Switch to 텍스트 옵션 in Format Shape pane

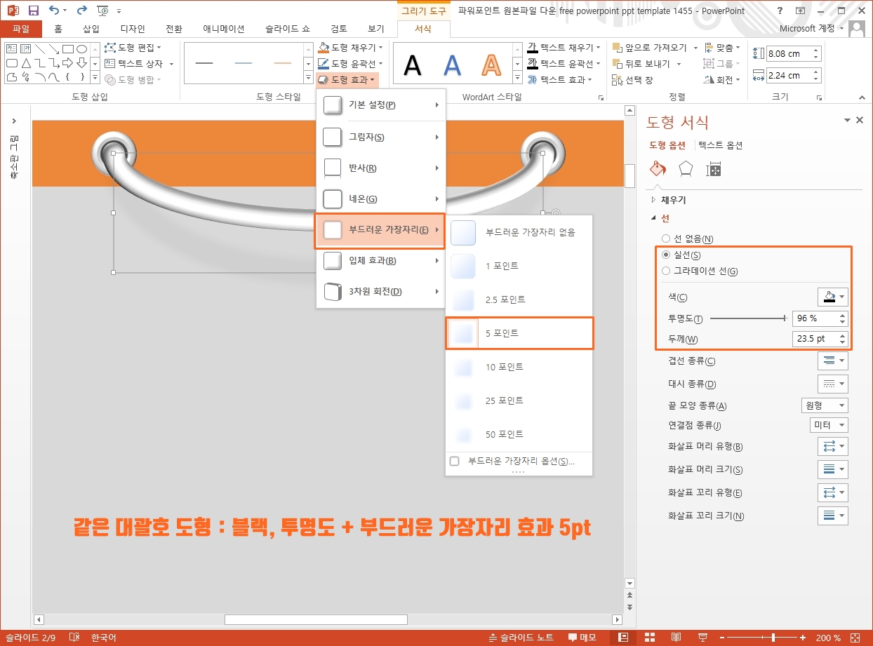pos(721,146)
